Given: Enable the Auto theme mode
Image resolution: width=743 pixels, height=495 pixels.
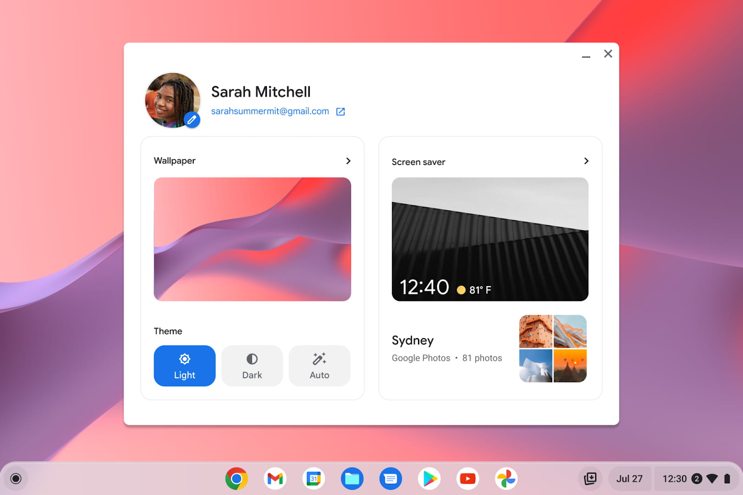Looking at the screenshot, I should [x=319, y=366].
